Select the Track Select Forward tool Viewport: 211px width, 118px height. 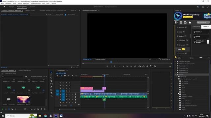[x=51, y=75]
